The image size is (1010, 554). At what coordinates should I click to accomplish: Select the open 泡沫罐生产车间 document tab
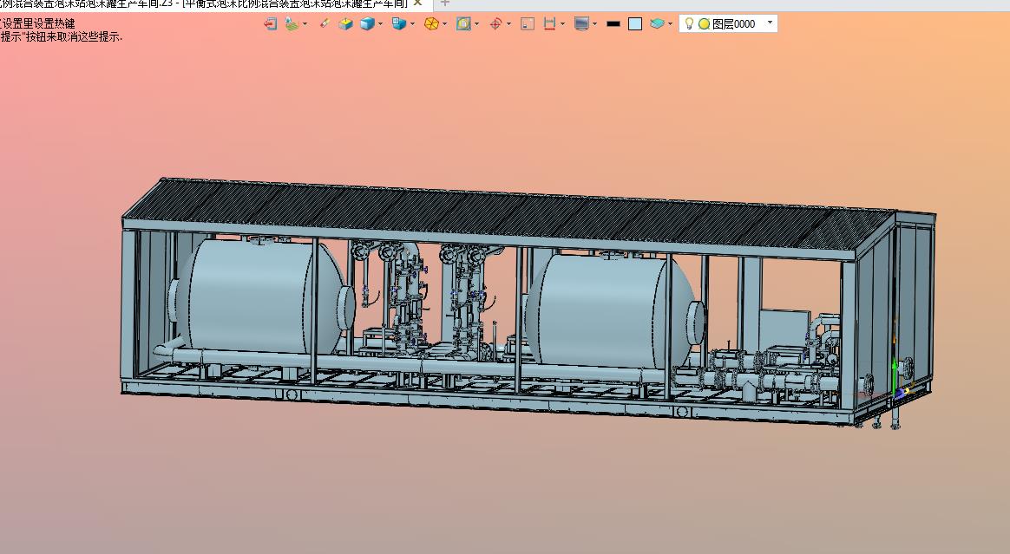point(295,3)
